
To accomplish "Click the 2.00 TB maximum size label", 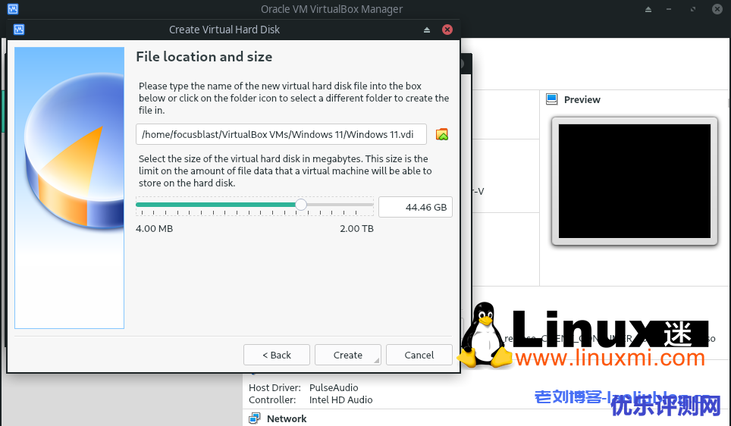I will tap(356, 228).
